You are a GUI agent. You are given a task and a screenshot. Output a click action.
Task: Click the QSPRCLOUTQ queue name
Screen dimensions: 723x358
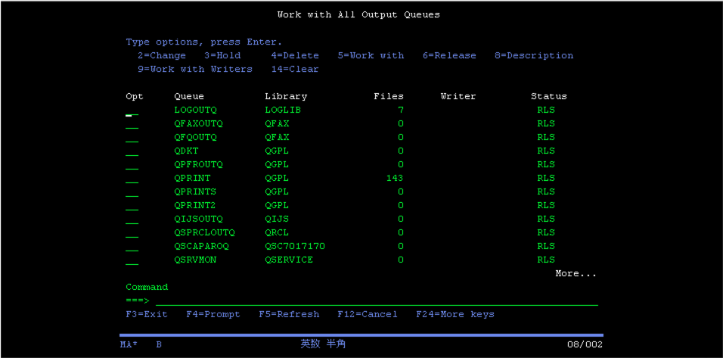tap(204, 232)
